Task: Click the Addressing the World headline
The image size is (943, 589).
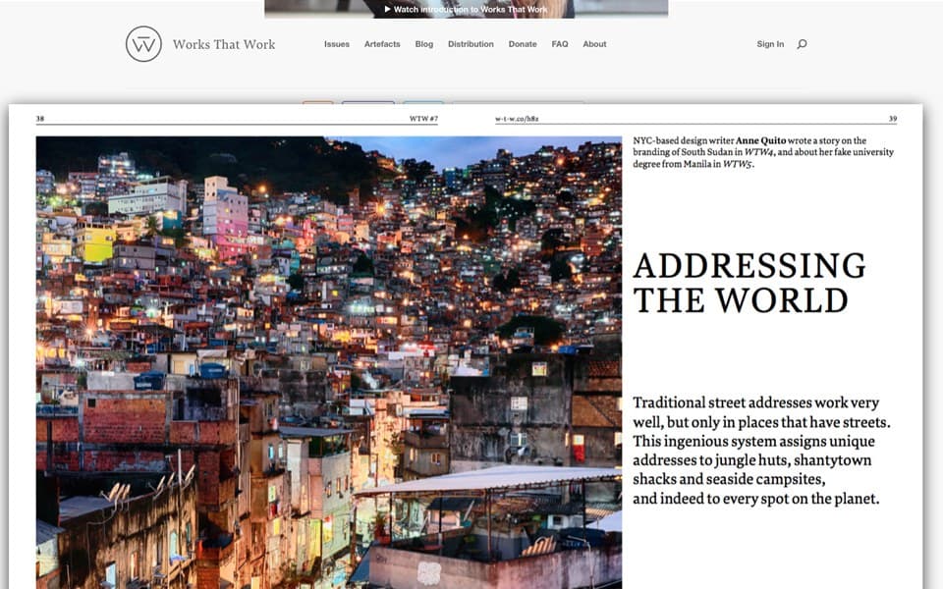Action: (x=749, y=283)
